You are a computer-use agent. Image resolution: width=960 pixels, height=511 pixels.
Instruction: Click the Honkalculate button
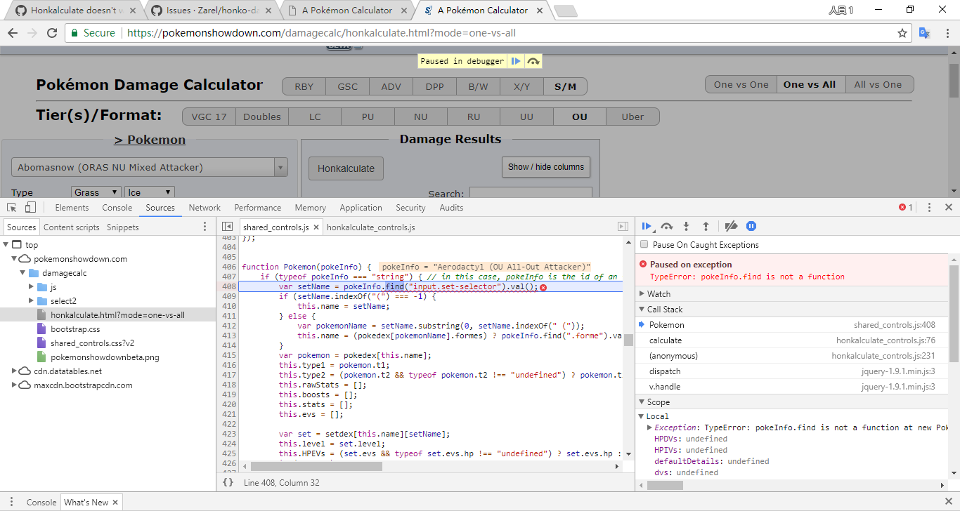point(346,168)
